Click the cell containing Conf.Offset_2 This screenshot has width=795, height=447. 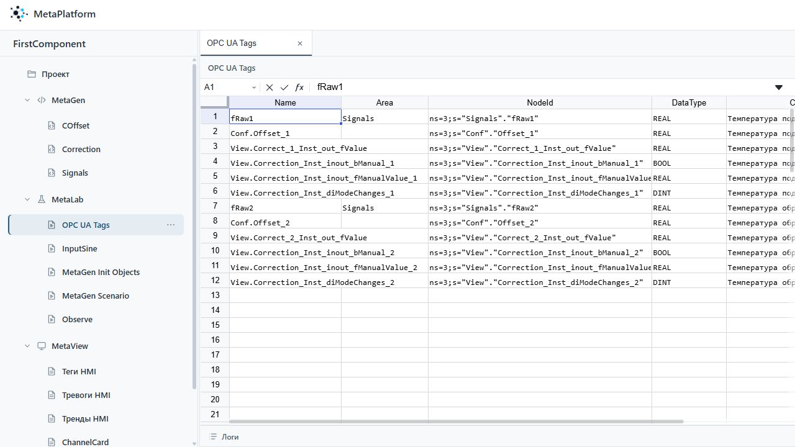click(x=285, y=221)
